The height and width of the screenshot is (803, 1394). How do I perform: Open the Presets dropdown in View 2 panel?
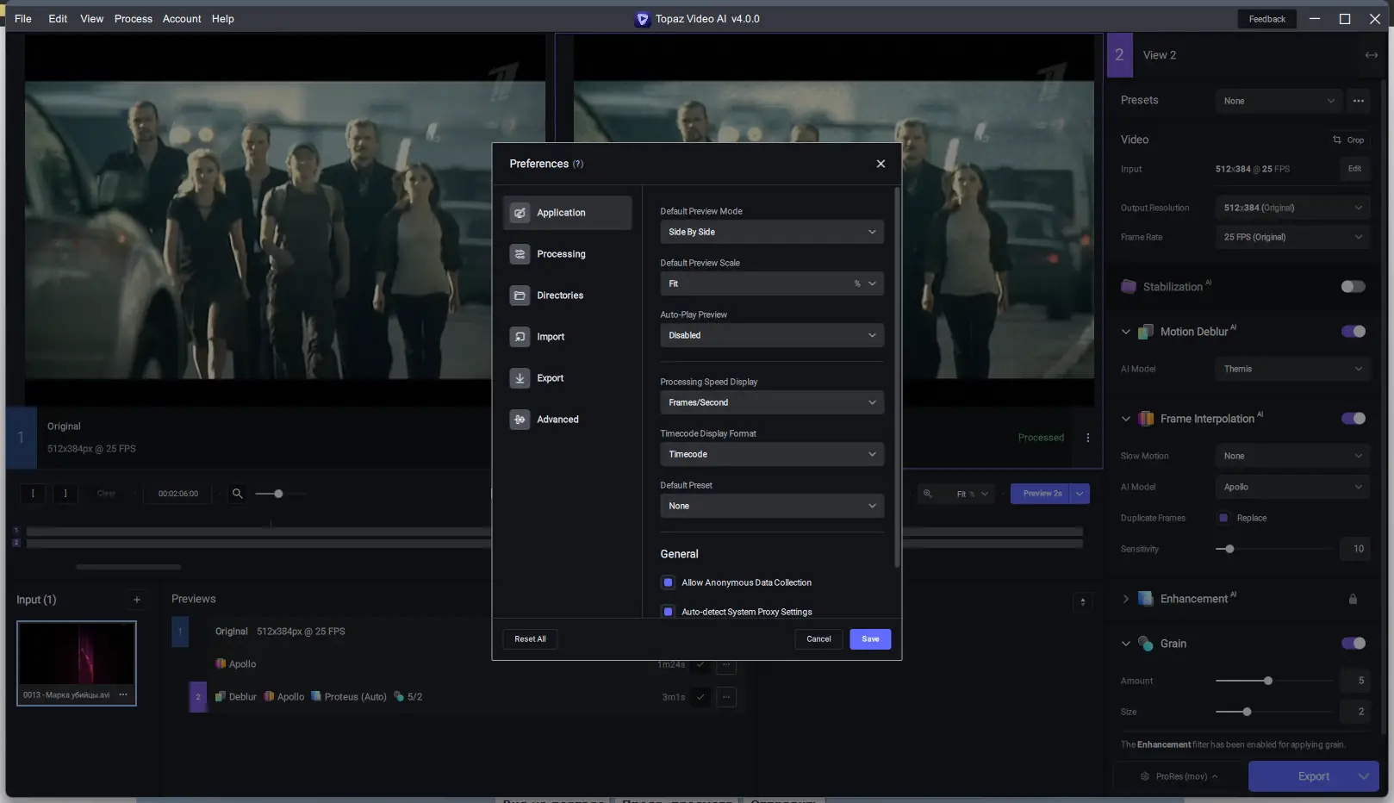click(x=1279, y=101)
